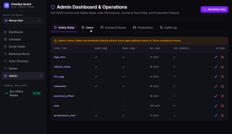Delete the practical_effect rule
Viewport: 232px width, 134px height.
pyautogui.click(x=222, y=96)
